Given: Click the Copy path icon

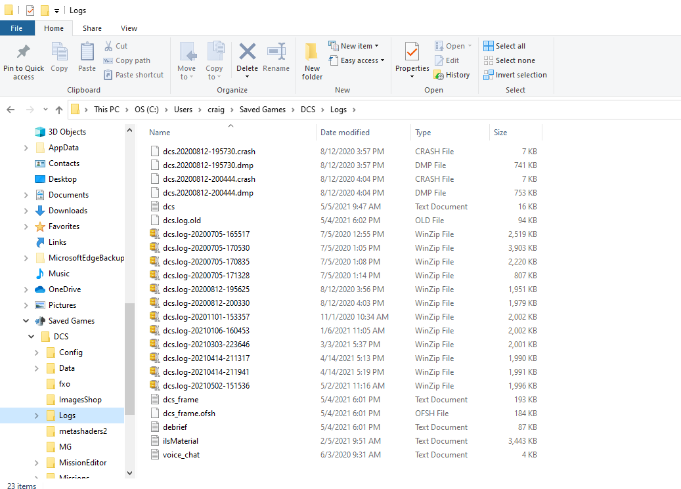Looking at the screenshot, I should 108,60.
